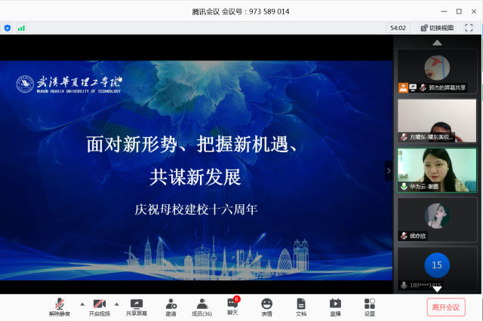Click the shared slide presentation area
Image resolution: width=483 pixels, height=321 pixels.
coord(196,170)
